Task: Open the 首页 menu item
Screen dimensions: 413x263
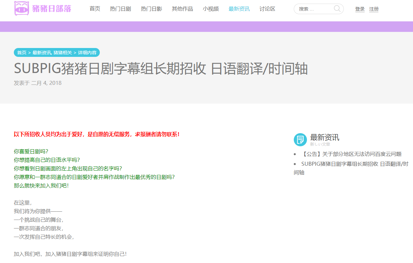Action: (x=95, y=9)
